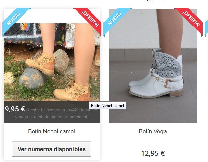Click the 12,95 € price under Botín Vega
Image resolution: width=208 pixels, height=162 pixels.
tap(153, 153)
